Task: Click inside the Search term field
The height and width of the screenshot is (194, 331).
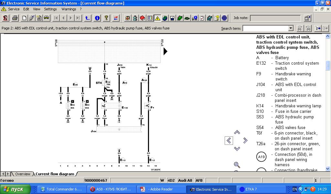Action: point(265,28)
